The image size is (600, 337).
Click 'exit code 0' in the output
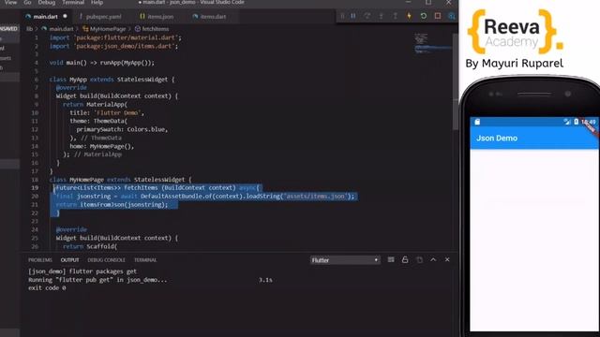point(47,288)
